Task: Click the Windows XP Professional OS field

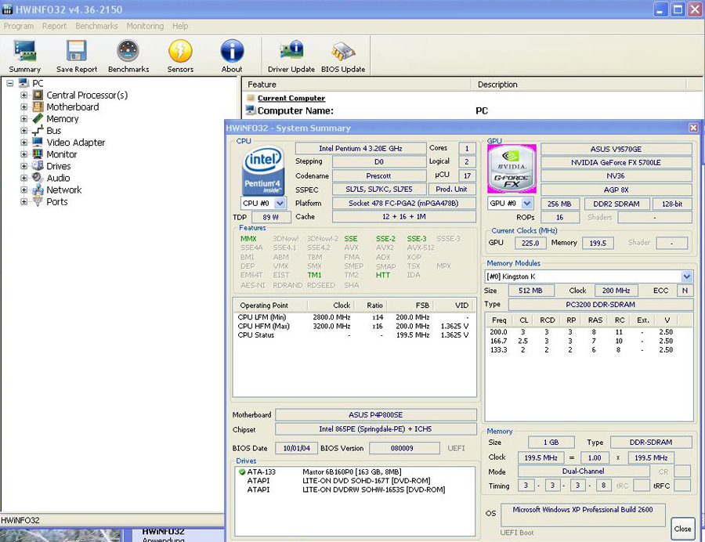Action: pos(583,515)
